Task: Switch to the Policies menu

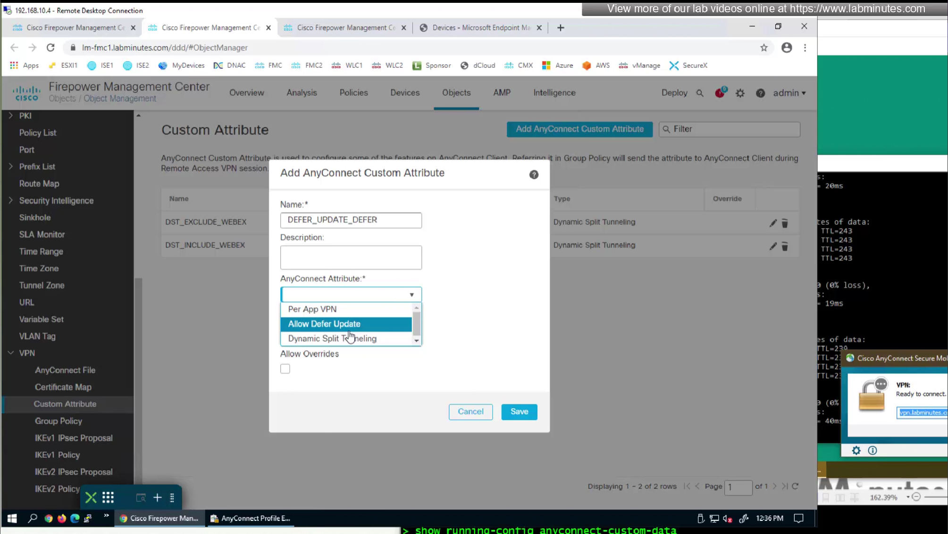Action: (x=353, y=93)
